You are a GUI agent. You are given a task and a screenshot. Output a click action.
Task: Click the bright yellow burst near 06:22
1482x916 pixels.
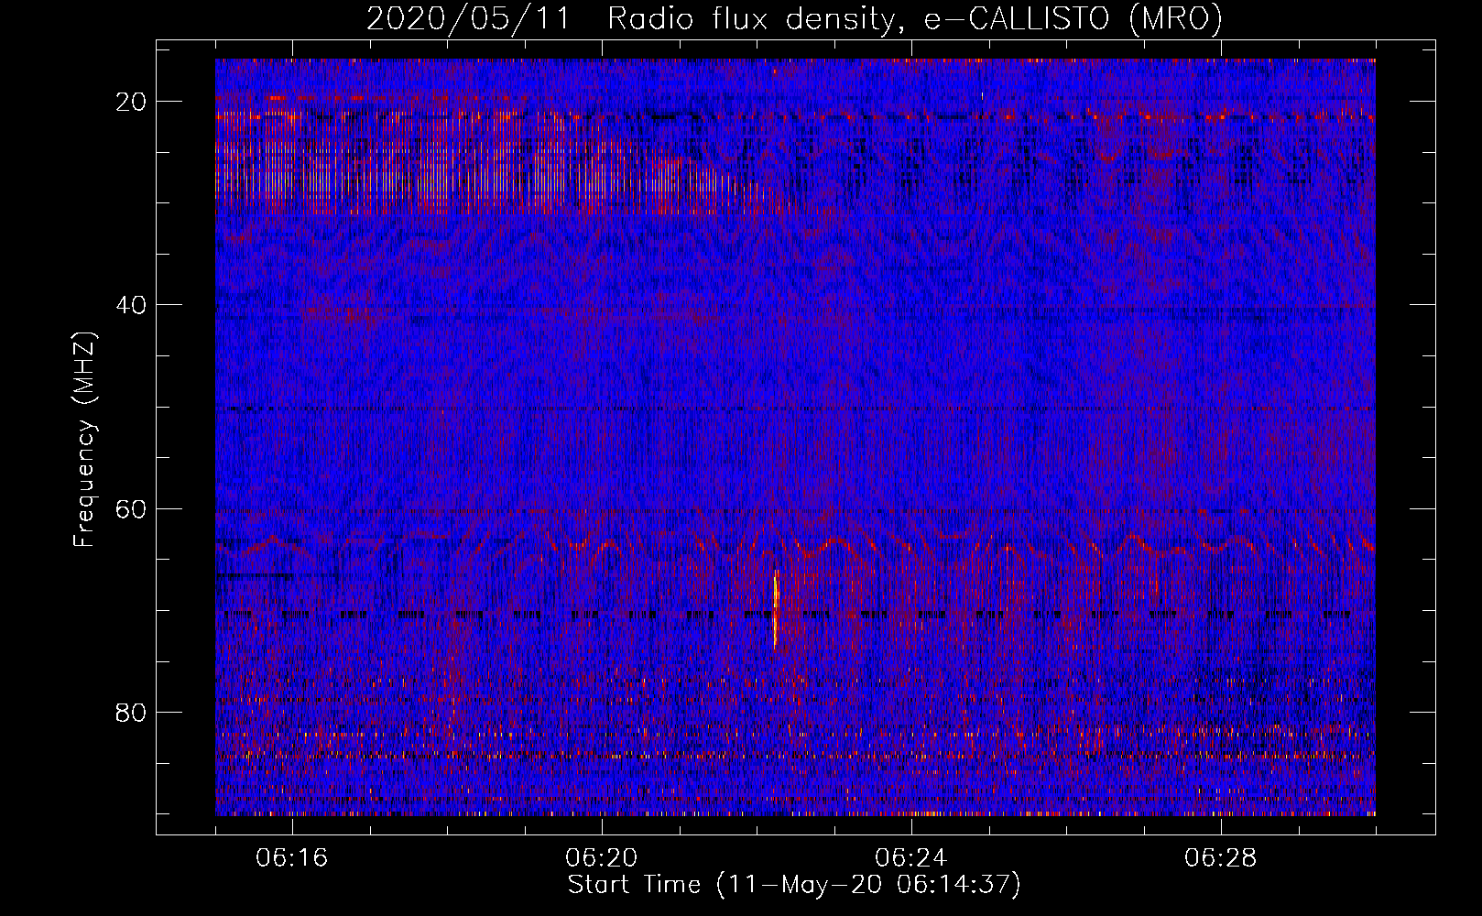pyautogui.click(x=776, y=608)
